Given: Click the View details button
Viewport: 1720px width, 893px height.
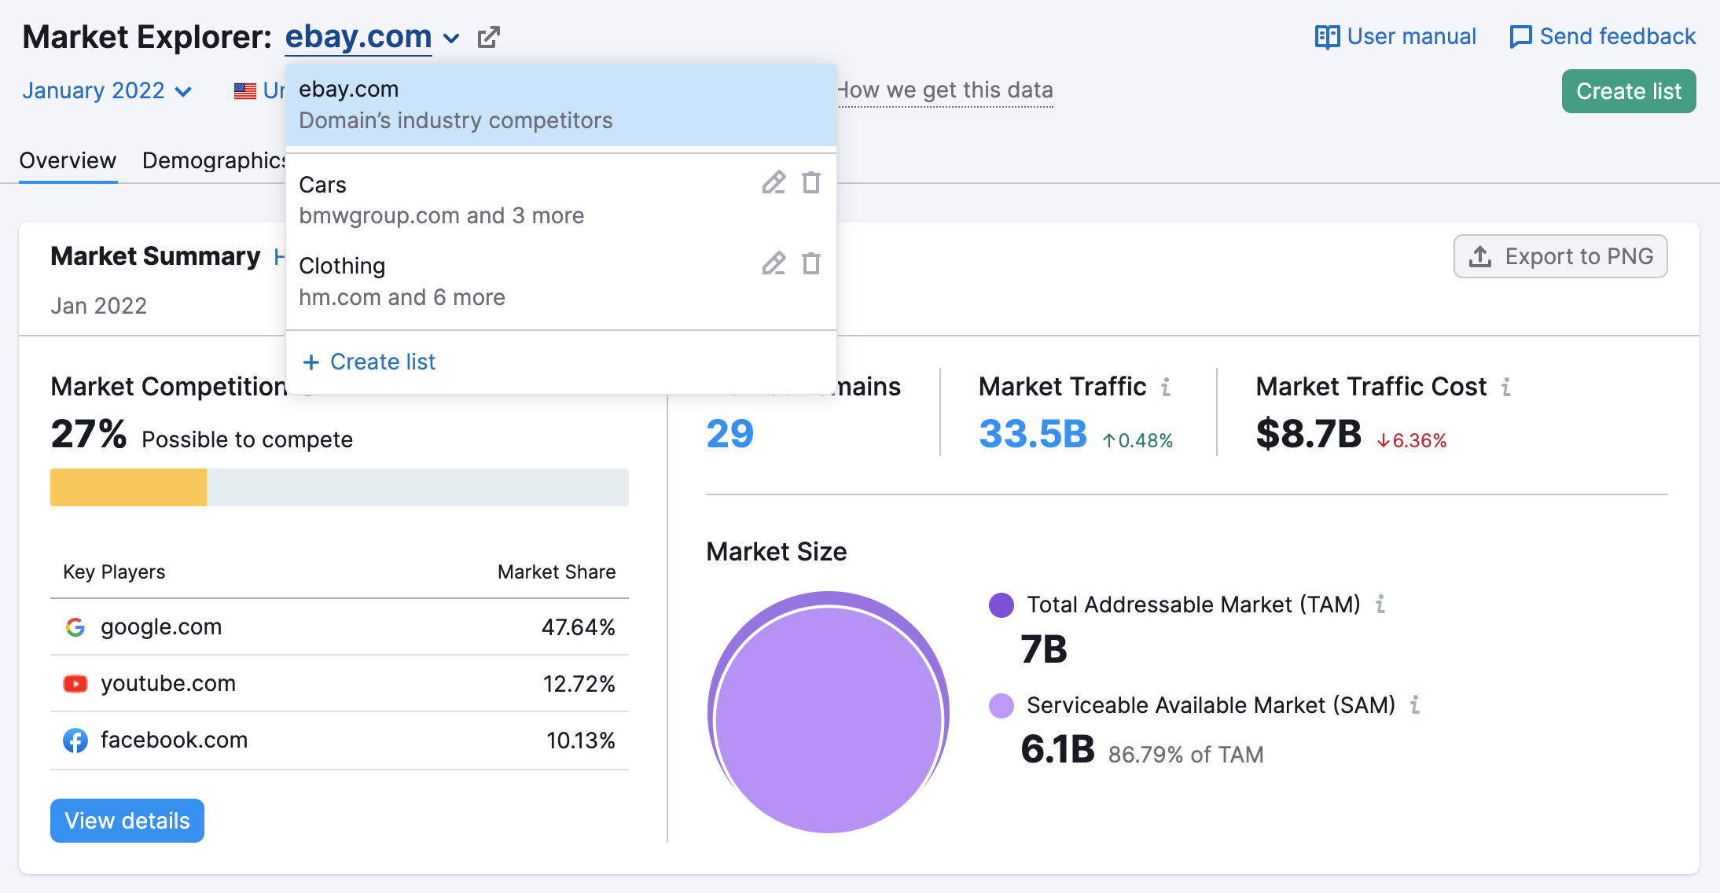Looking at the screenshot, I should click(x=127, y=821).
